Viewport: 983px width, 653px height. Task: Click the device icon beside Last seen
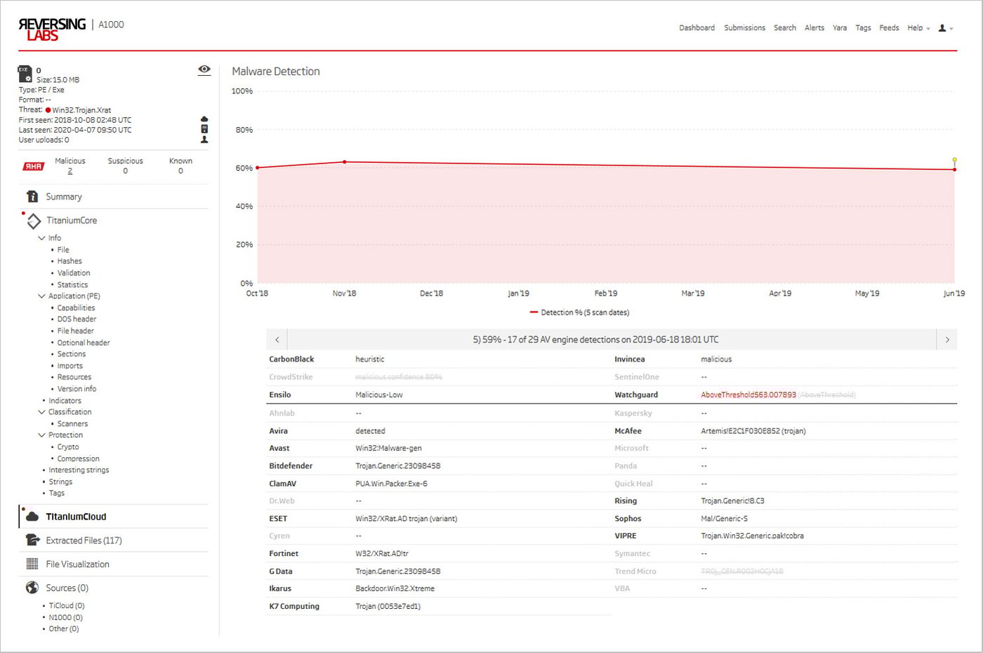[x=204, y=129]
